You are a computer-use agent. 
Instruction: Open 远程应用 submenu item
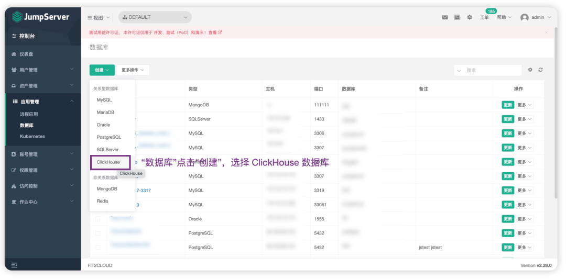click(x=29, y=114)
